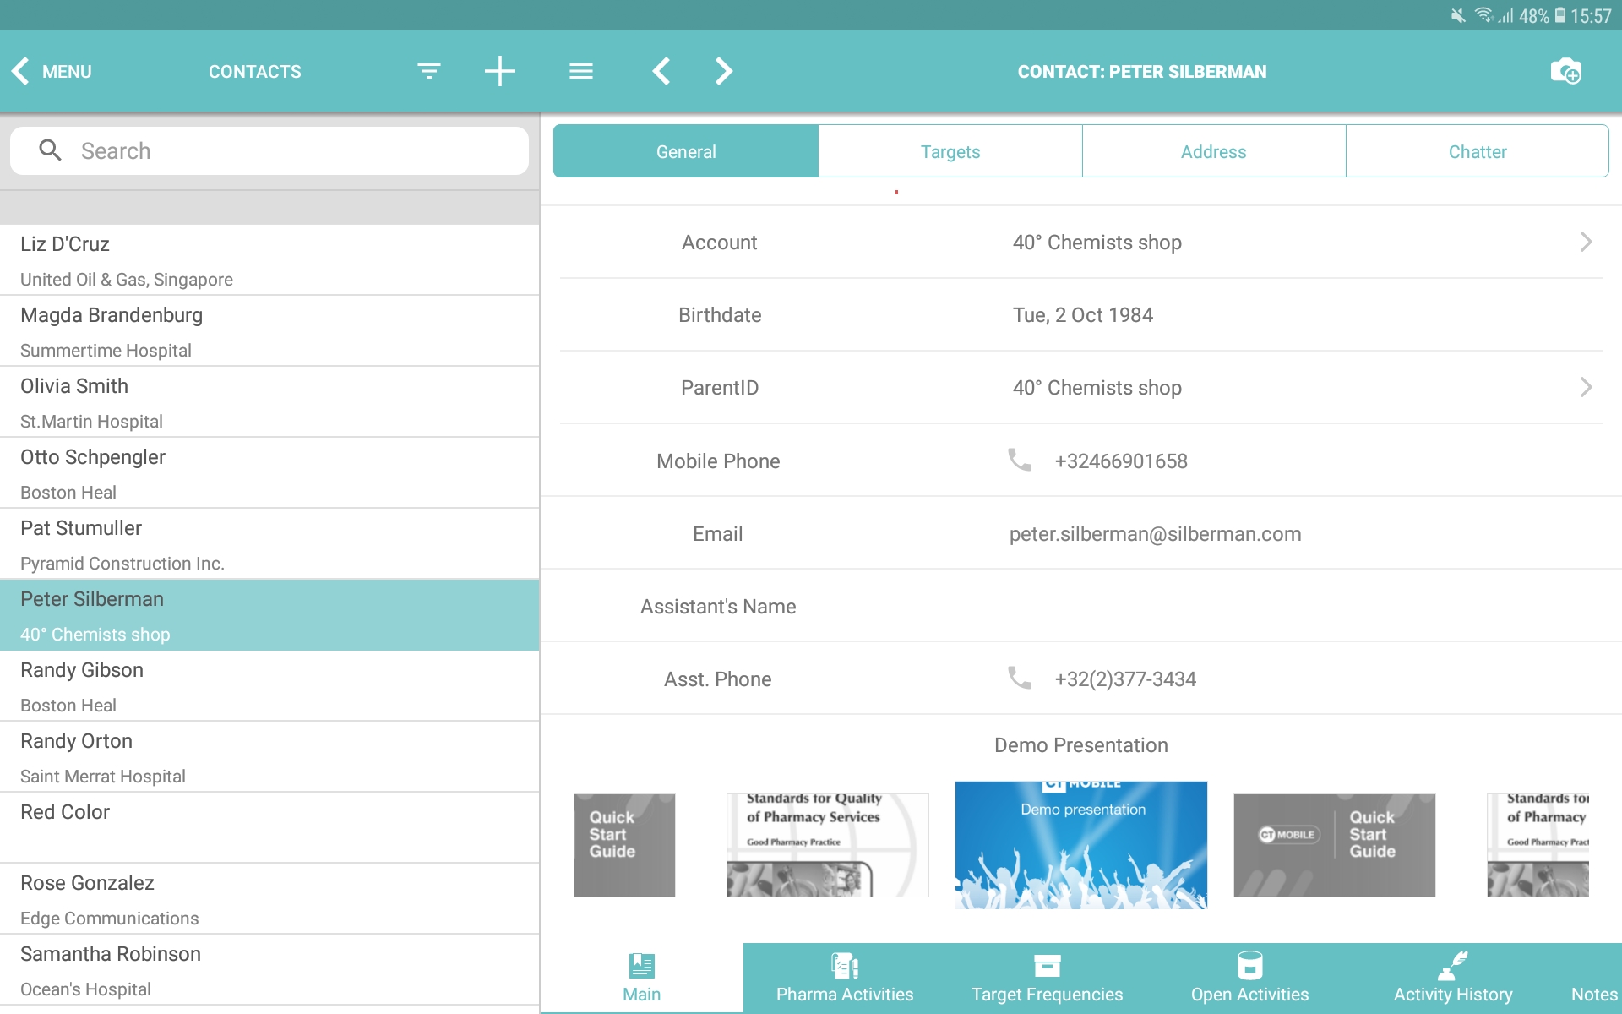The width and height of the screenshot is (1622, 1014).
Task: Tap the filter icon in Contacts header
Action: click(429, 71)
